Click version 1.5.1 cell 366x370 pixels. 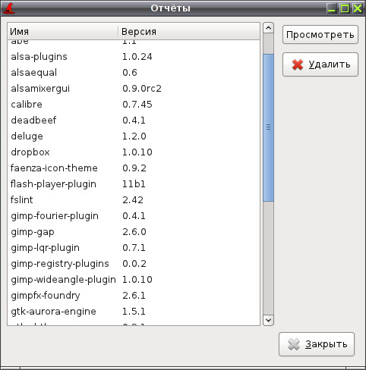[134, 312]
